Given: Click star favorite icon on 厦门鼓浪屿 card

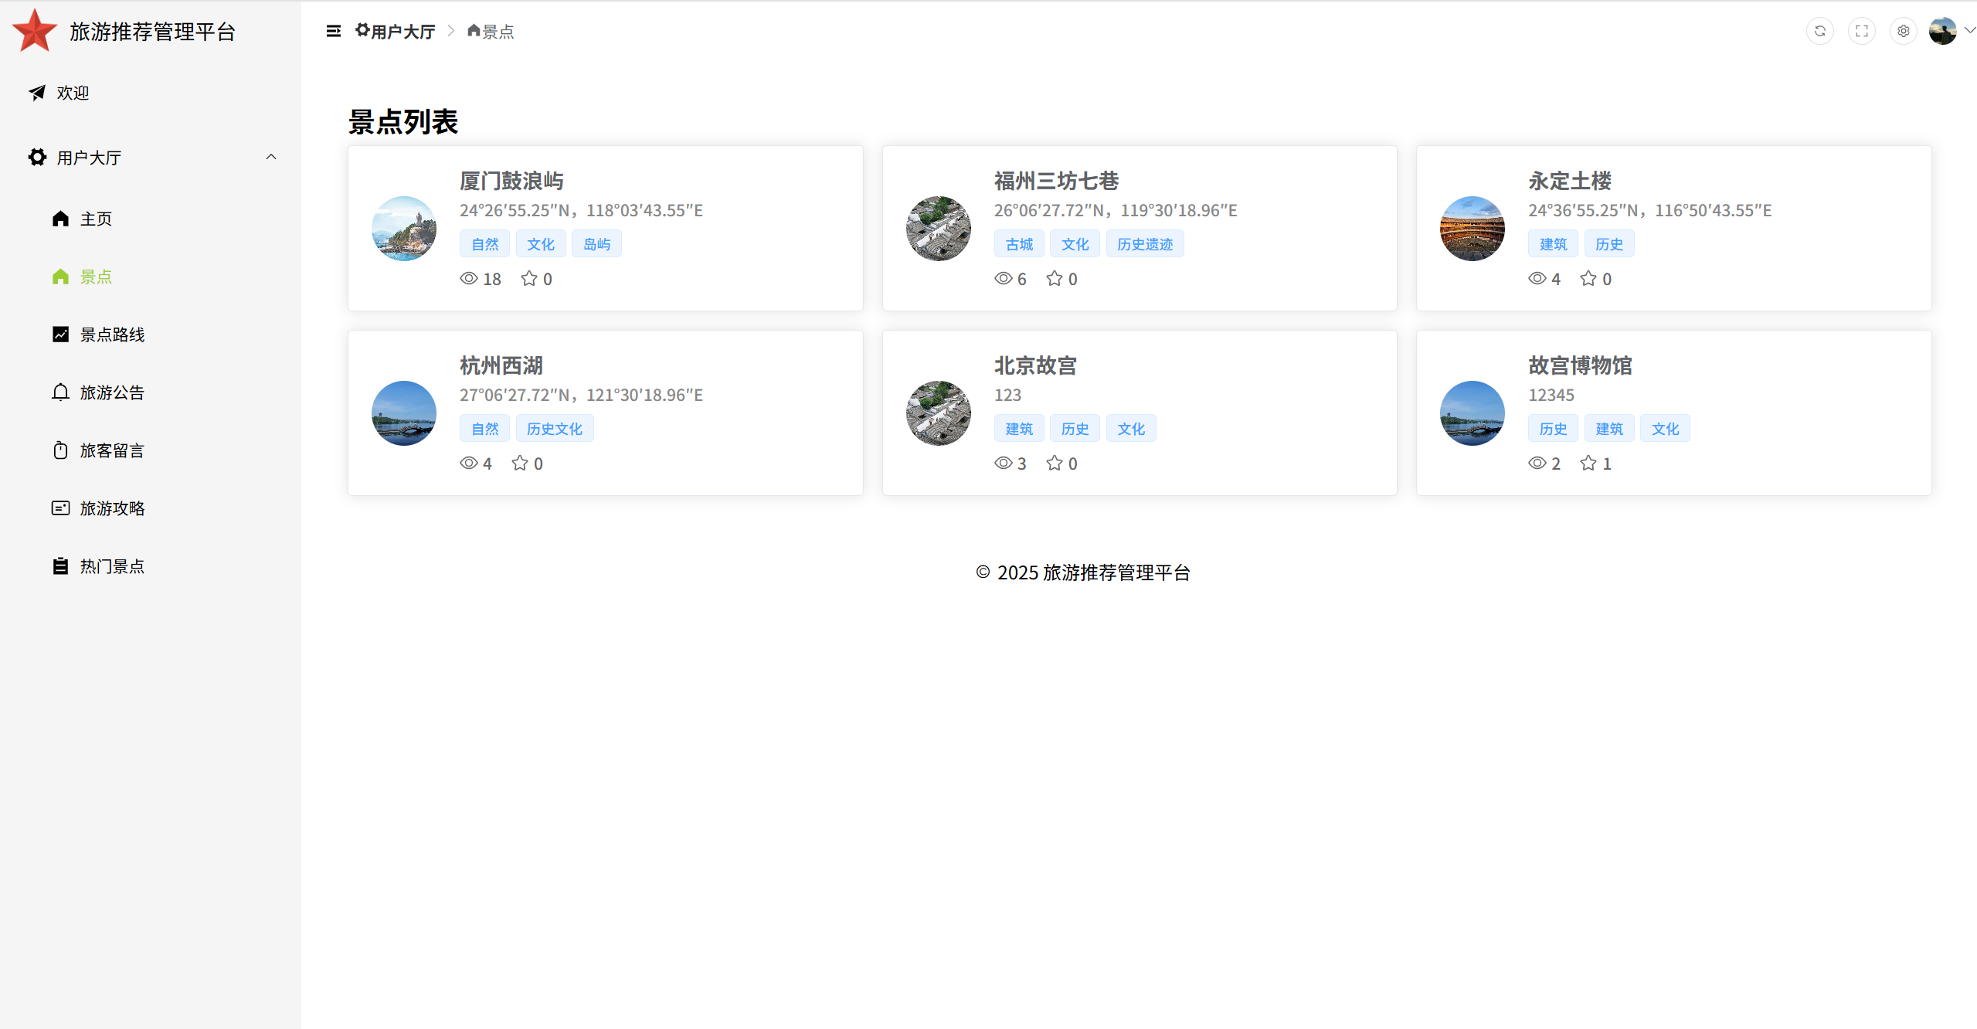Looking at the screenshot, I should [x=528, y=278].
